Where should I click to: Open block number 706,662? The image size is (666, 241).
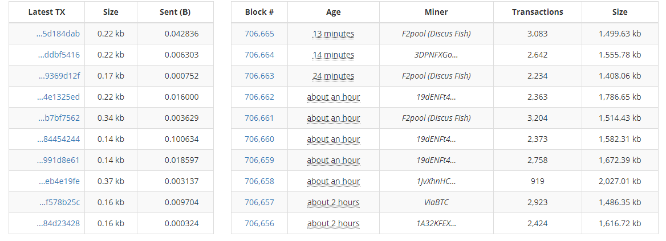click(259, 97)
